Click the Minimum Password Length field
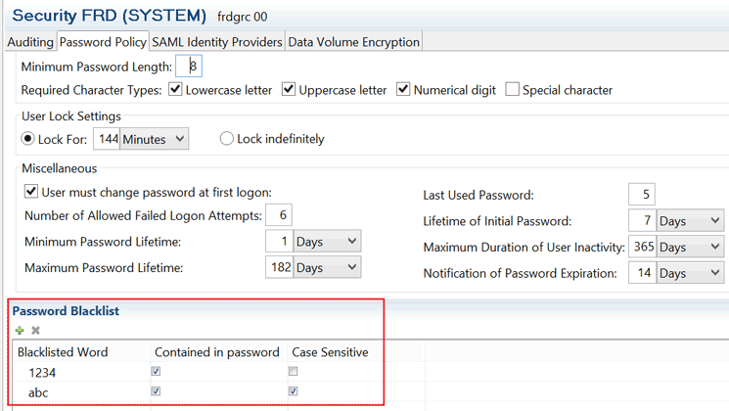Screen dimensions: 729x411 point(189,67)
